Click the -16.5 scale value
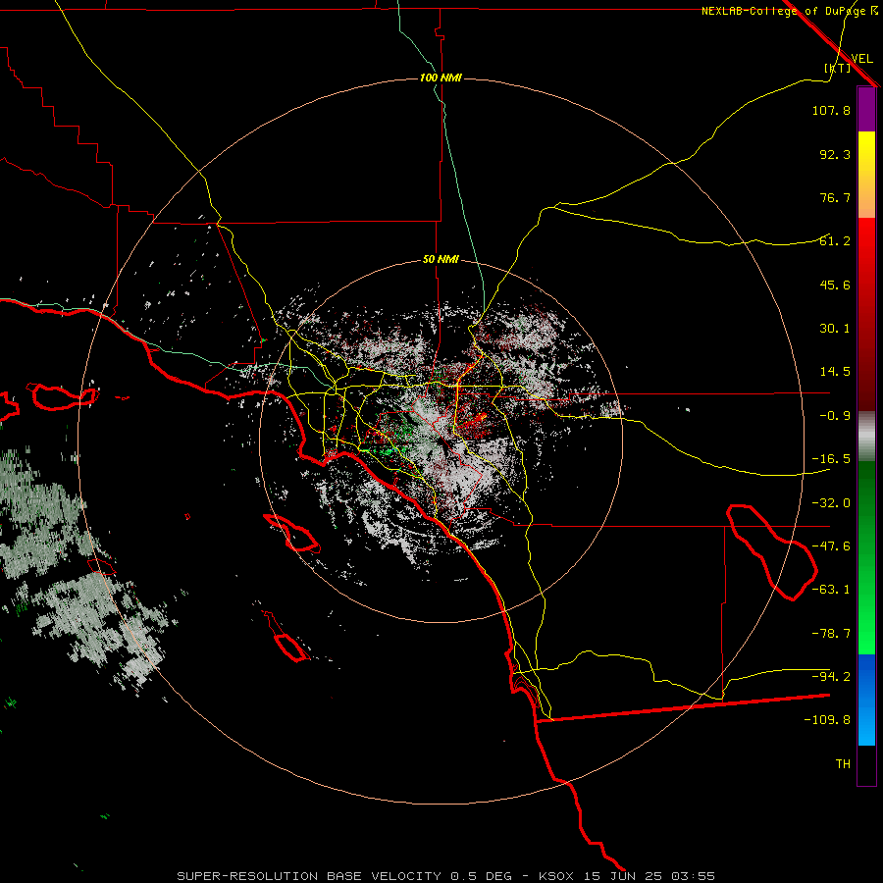 [x=831, y=459]
